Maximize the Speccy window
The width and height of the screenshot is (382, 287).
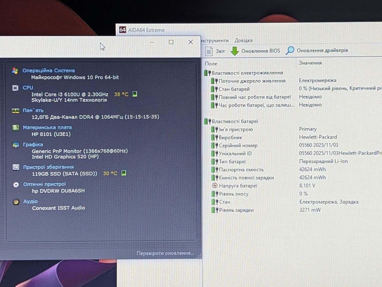171,42
